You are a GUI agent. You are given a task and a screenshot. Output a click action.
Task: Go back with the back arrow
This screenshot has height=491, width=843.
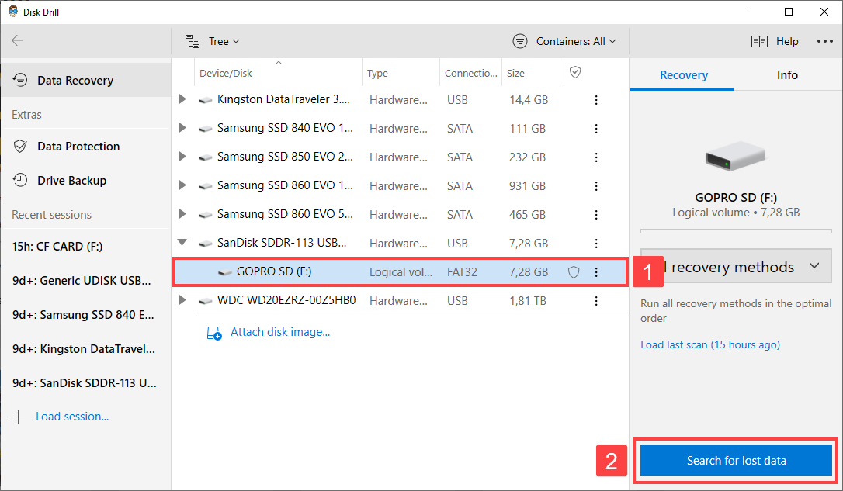pyautogui.click(x=17, y=41)
